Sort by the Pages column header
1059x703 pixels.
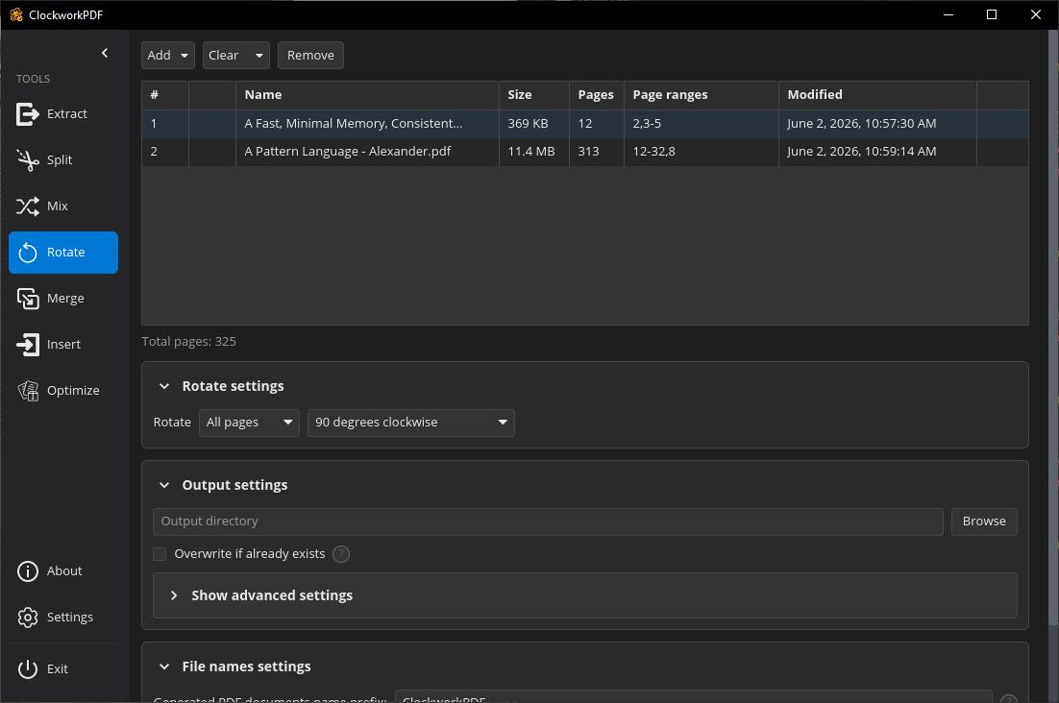tap(597, 95)
